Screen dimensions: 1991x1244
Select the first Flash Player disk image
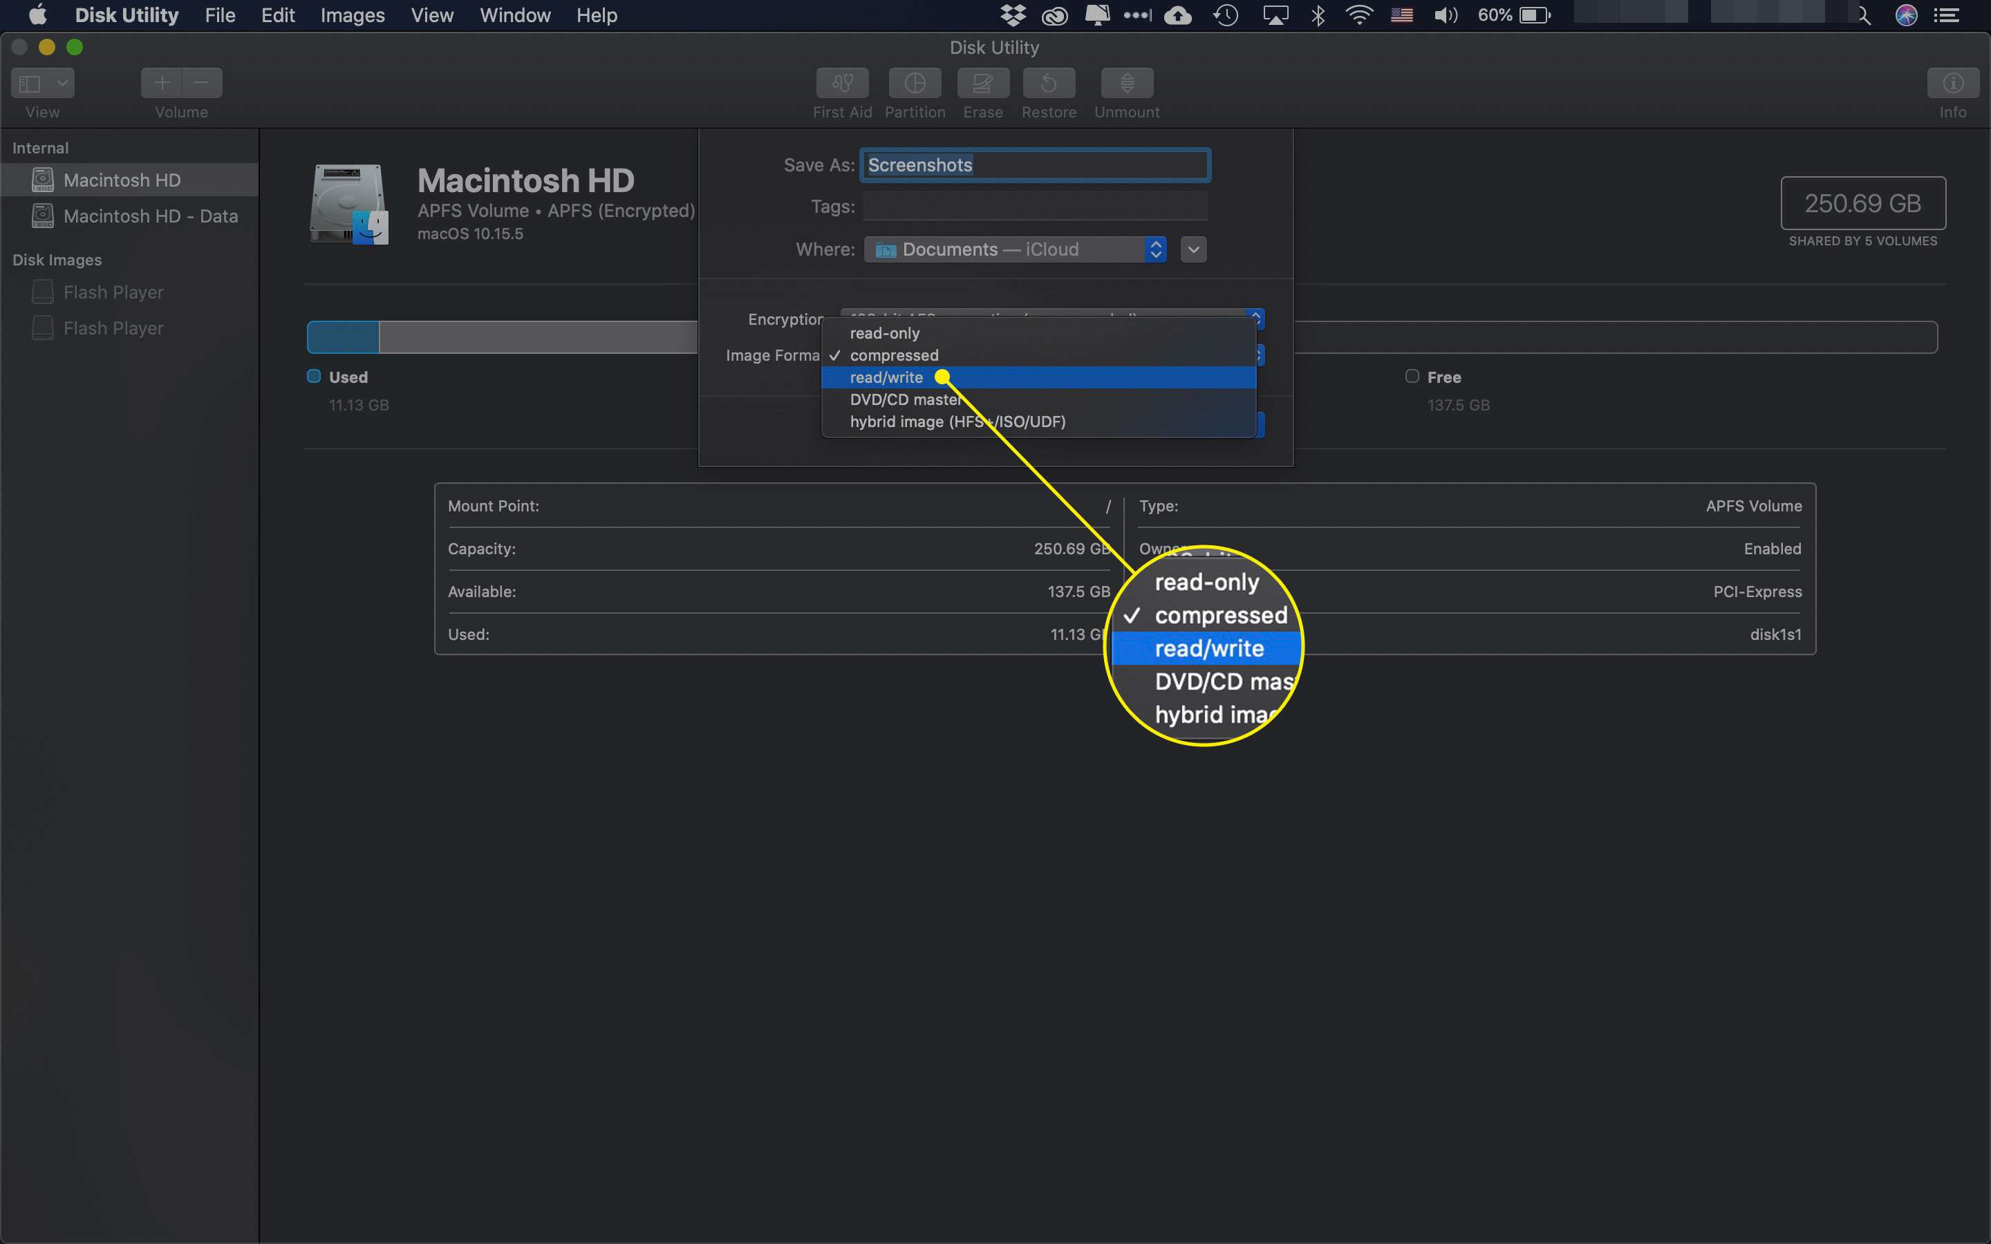pos(129,292)
